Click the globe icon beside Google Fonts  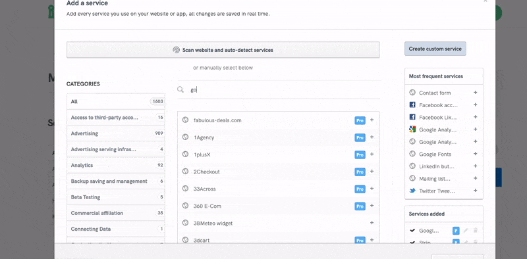click(x=412, y=154)
